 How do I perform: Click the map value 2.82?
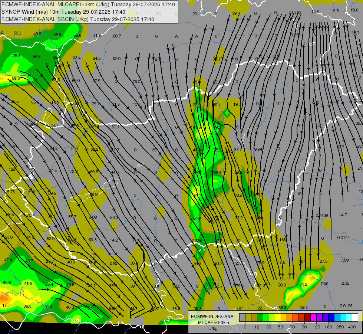click(113, 263)
